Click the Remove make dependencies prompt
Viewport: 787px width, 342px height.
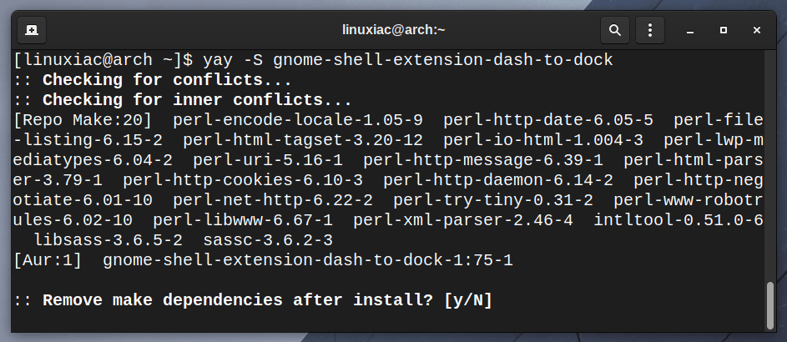(238, 300)
